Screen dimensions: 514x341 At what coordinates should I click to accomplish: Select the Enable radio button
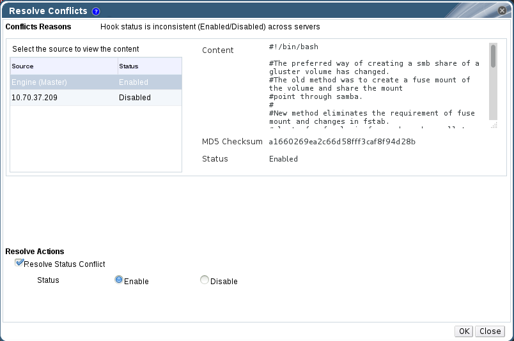(118, 280)
